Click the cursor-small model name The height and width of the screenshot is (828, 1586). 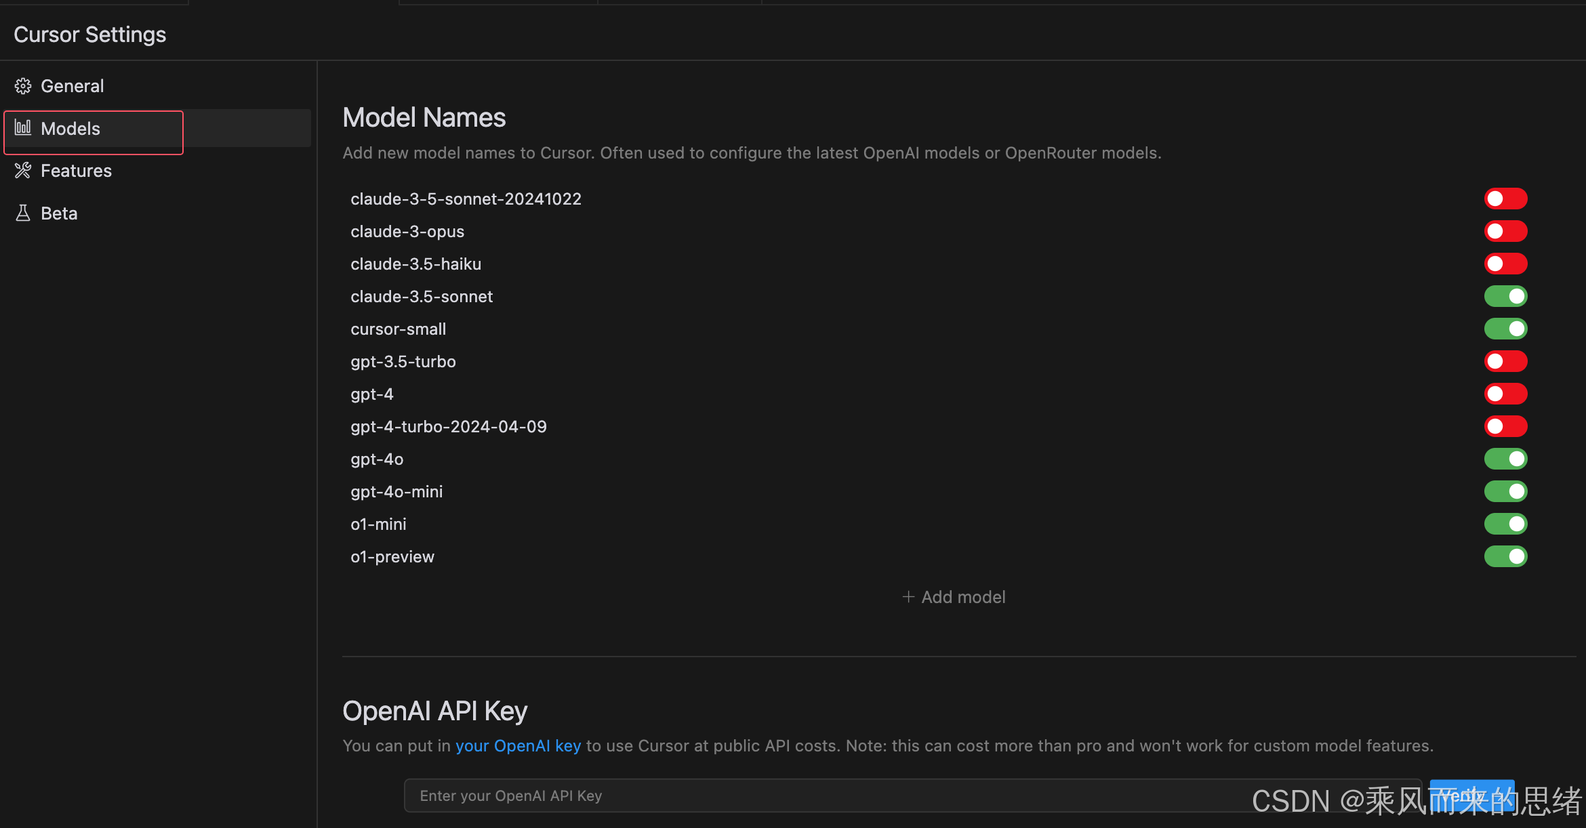(398, 329)
